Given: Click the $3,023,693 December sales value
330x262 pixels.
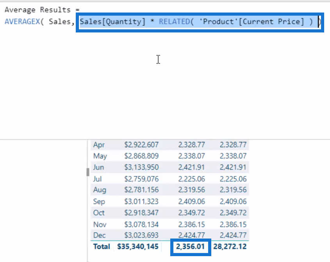Looking at the screenshot, I should pyautogui.click(x=141, y=235).
